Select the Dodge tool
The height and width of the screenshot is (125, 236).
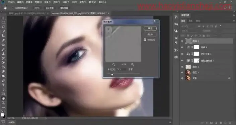tap(3, 76)
